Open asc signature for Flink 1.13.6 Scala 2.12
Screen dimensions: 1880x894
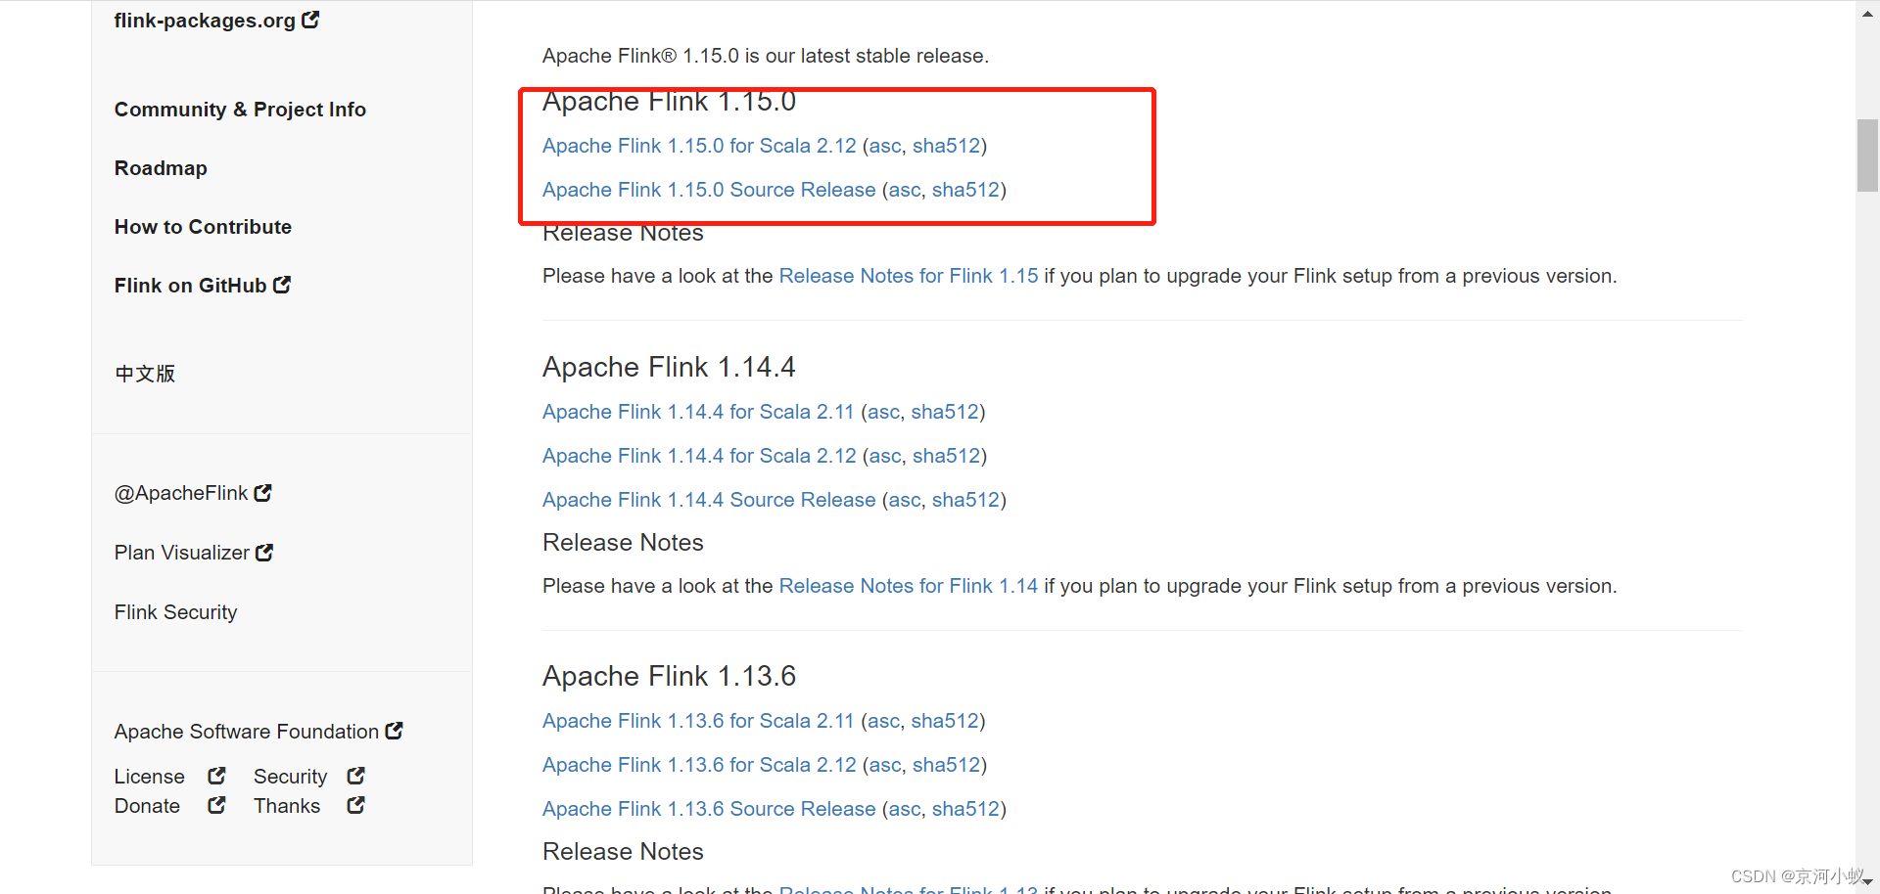click(x=885, y=765)
